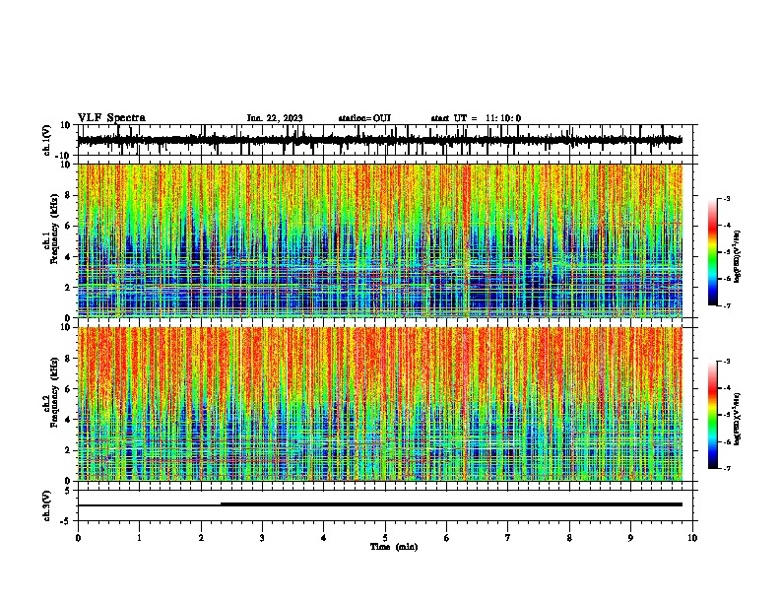The height and width of the screenshot is (603, 780).
Task: Click the ch.1(V) waveform axis label
Action: pyautogui.click(x=47, y=140)
